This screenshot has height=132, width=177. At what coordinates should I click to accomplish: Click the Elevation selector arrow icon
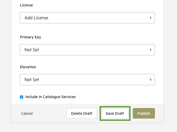(151, 80)
